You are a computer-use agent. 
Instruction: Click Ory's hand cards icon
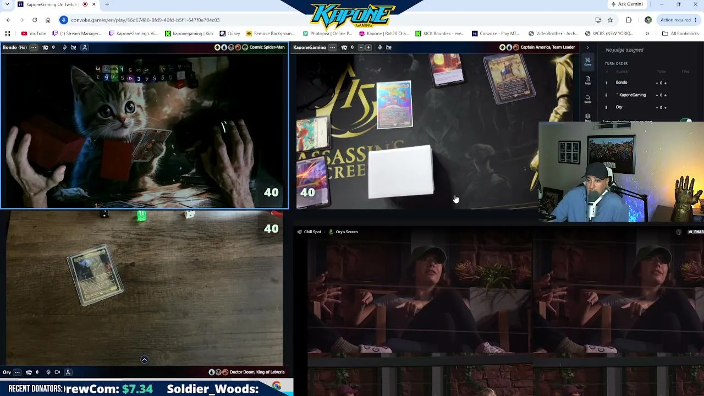pos(29,372)
